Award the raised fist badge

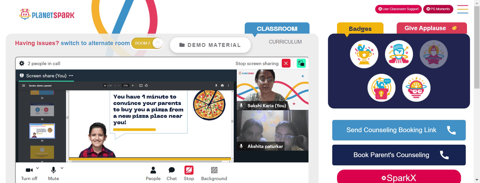(x=399, y=55)
